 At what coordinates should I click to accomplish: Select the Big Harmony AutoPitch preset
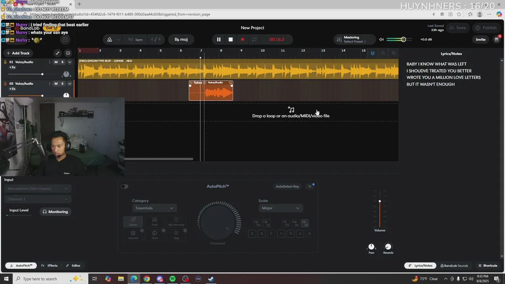point(176,222)
